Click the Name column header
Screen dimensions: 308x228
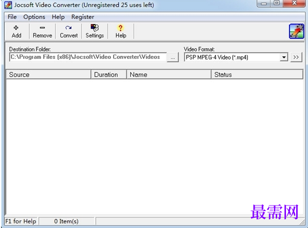(x=169, y=75)
